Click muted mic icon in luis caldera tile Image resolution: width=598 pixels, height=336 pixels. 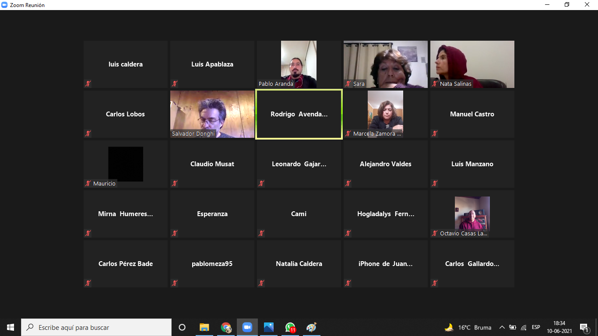[88, 84]
